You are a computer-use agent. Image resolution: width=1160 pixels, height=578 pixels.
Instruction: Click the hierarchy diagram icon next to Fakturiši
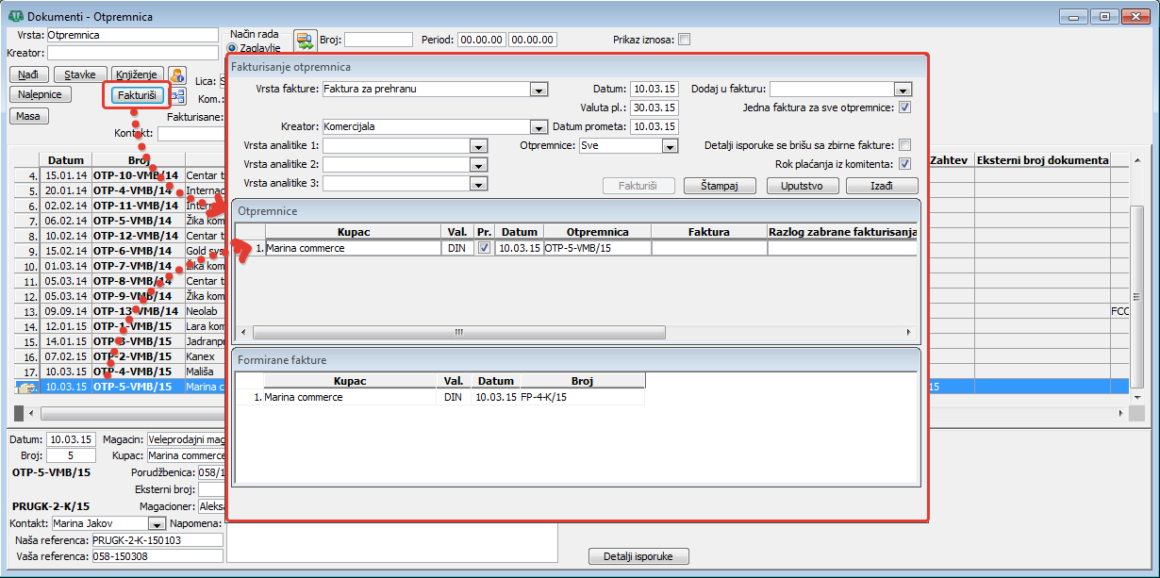177,95
